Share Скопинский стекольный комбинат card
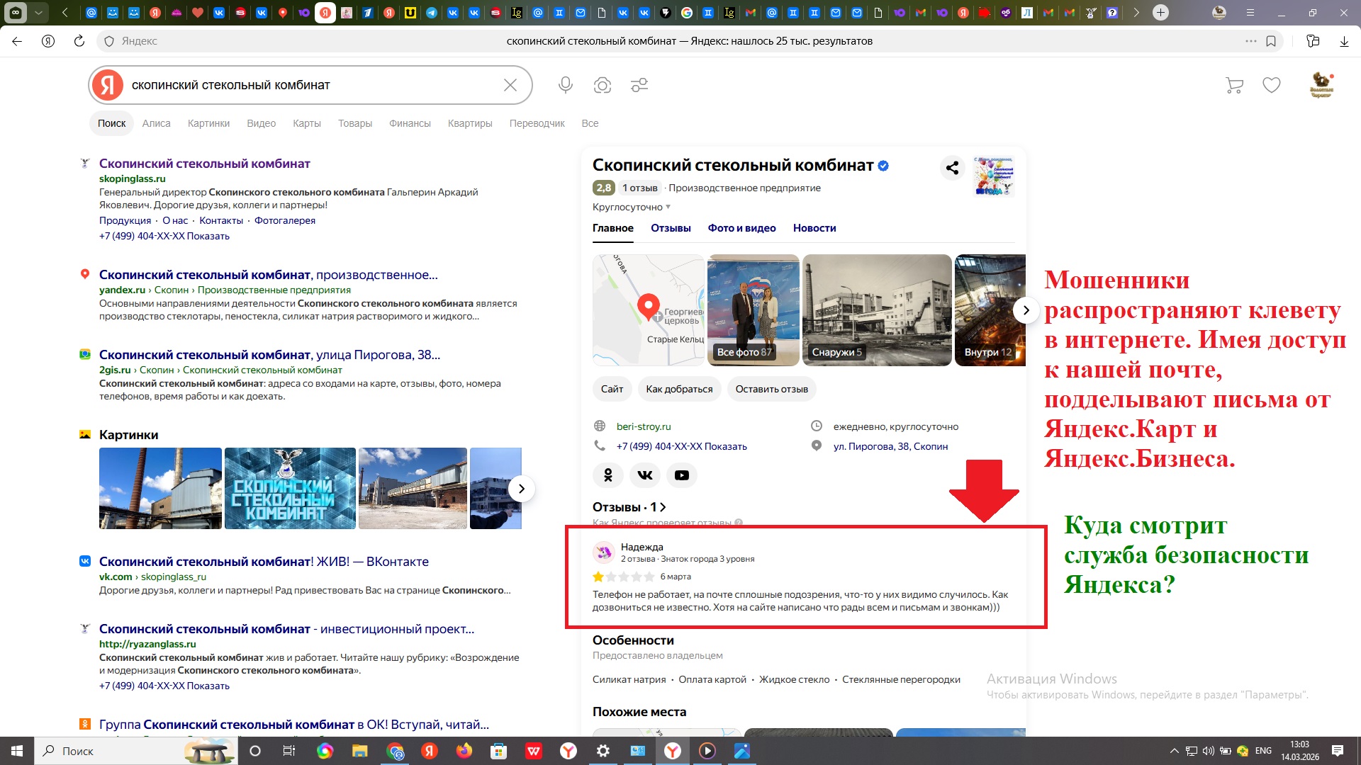The height and width of the screenshot is (765, 1361). point(952,168)
